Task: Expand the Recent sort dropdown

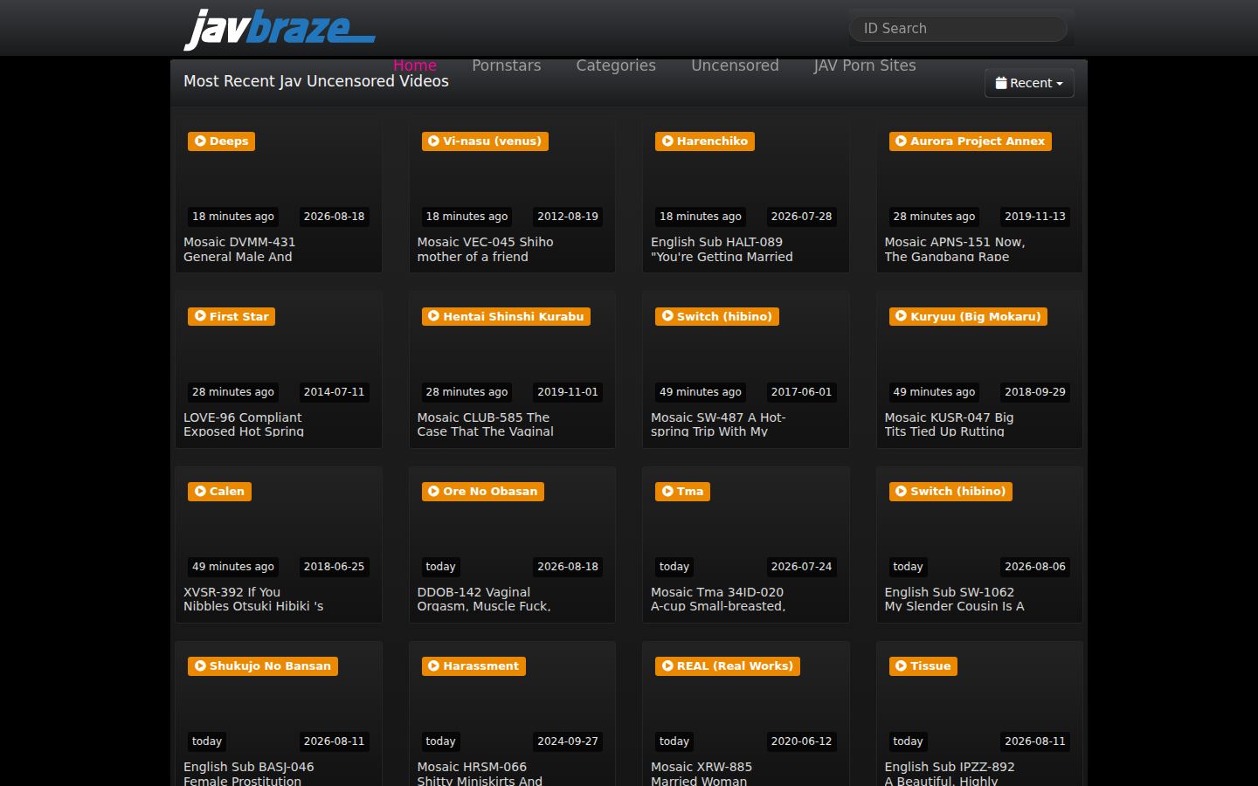Action: click(x=1029, y=83)
